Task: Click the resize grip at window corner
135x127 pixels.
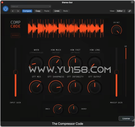Action: (x=133, y=120)
